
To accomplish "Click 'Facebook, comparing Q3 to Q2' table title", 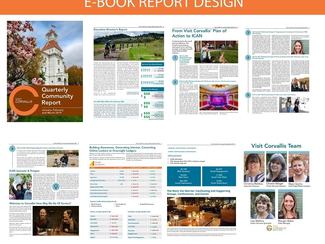I will (x=139, y=212).
